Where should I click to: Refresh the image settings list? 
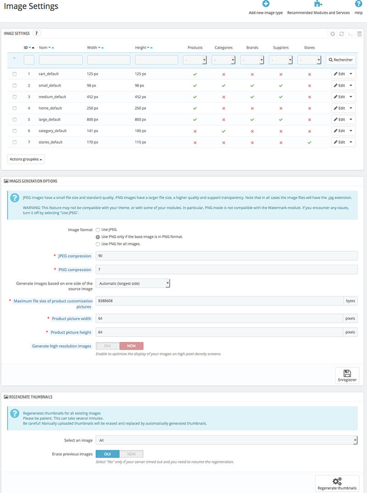tap(342, 34)
